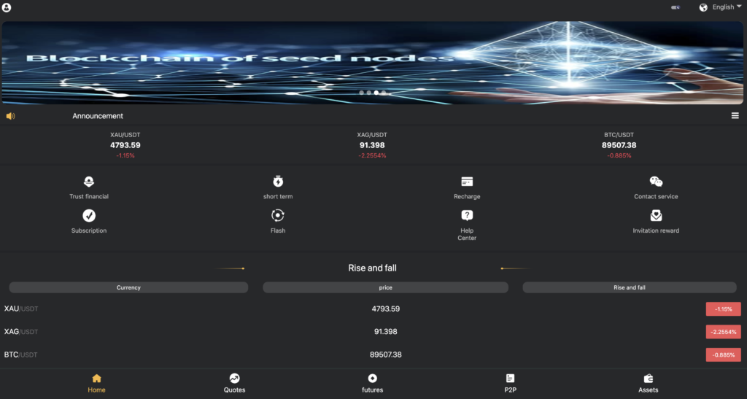Click the XAU/USDT -1.15% change button

(723, 309)
